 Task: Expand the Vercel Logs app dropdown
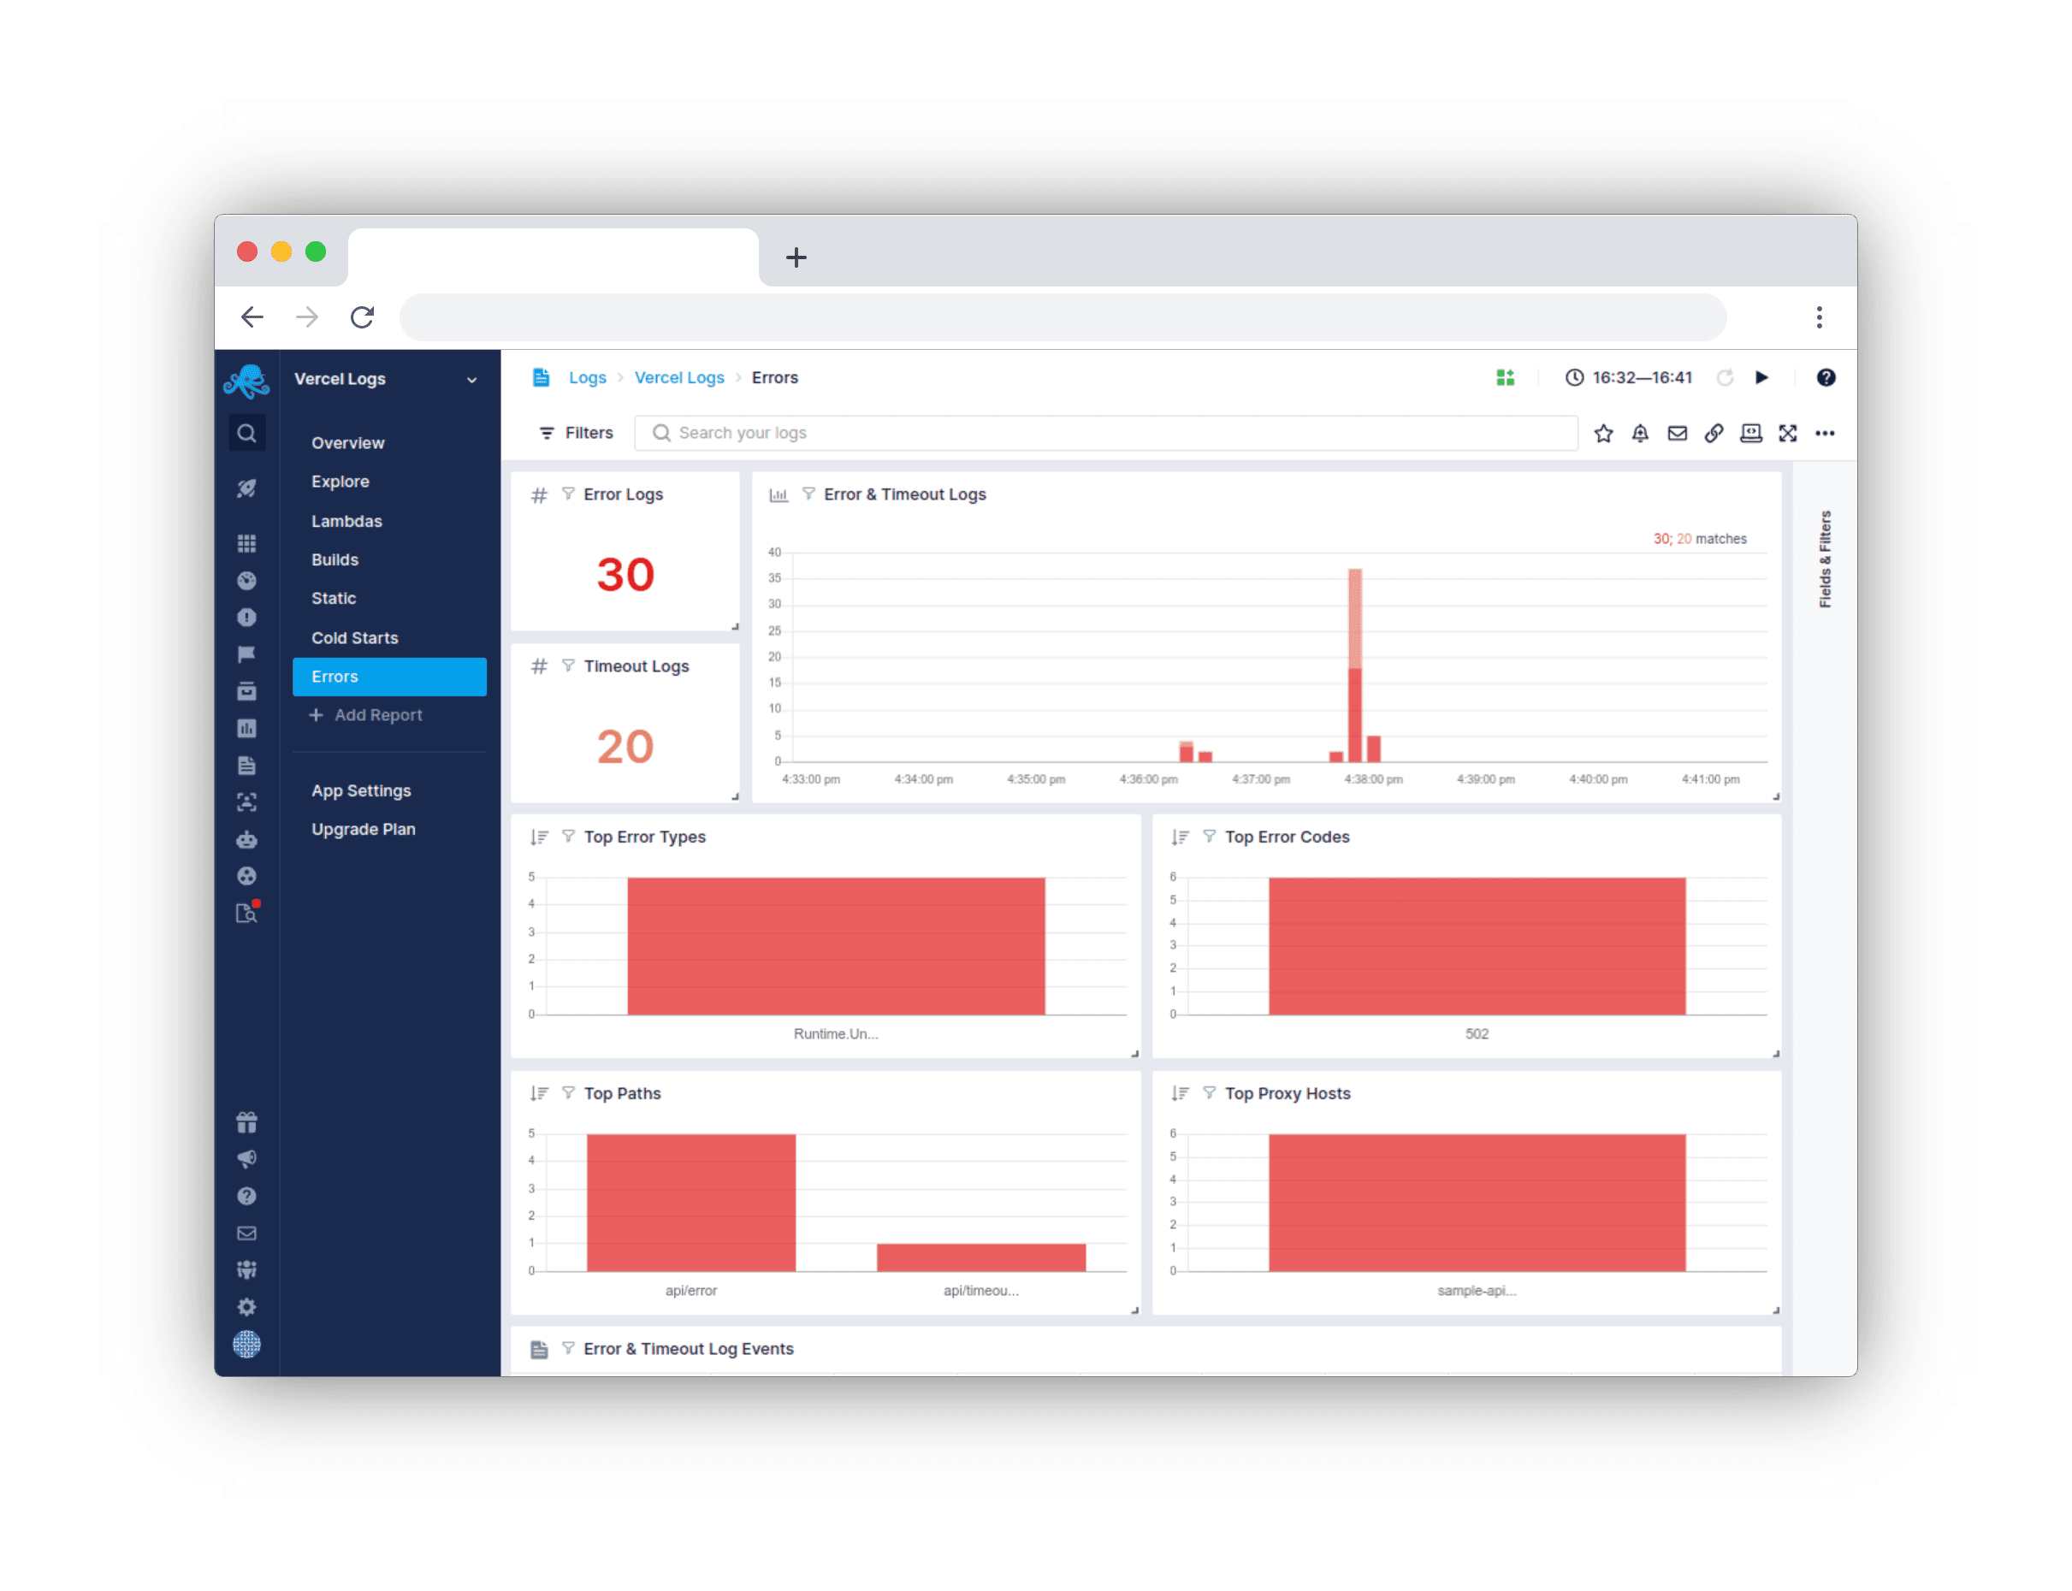pyautogui.click(x=471, y=380)
